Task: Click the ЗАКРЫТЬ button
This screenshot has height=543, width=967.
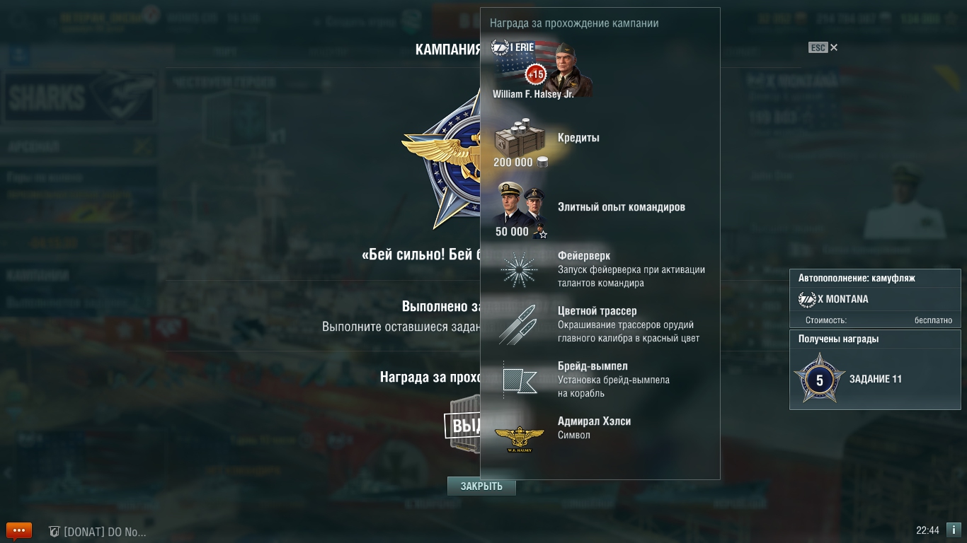Action: [481, 486]
